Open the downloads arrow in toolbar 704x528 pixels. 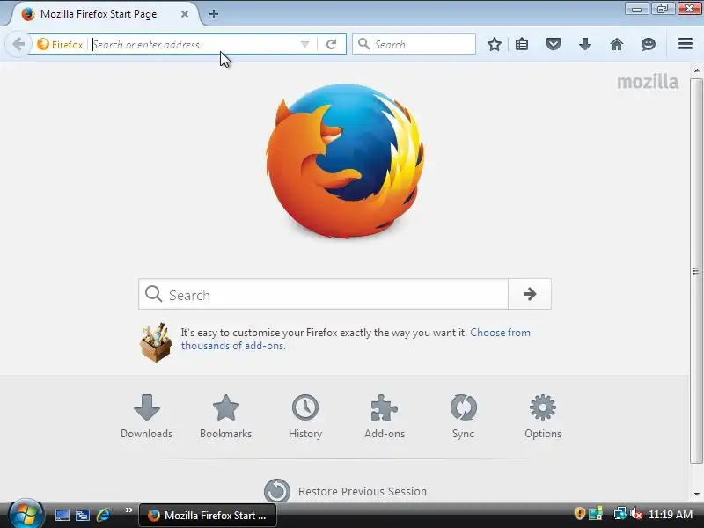(585, 44)
